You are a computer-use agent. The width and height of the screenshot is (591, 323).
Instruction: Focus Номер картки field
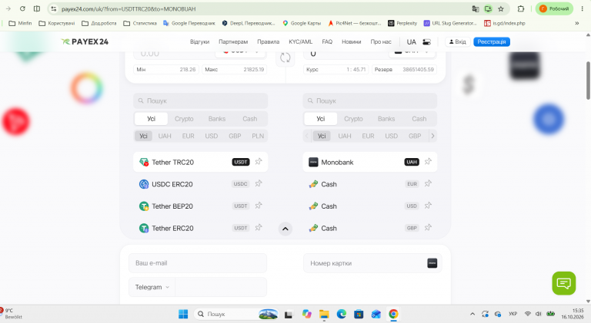372,263
